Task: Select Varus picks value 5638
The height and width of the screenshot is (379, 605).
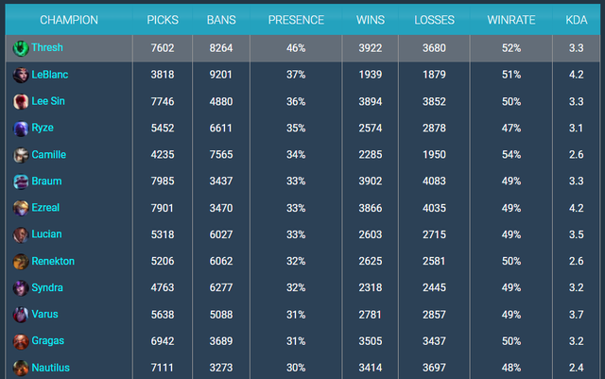Action: click(x=163, y=315)
